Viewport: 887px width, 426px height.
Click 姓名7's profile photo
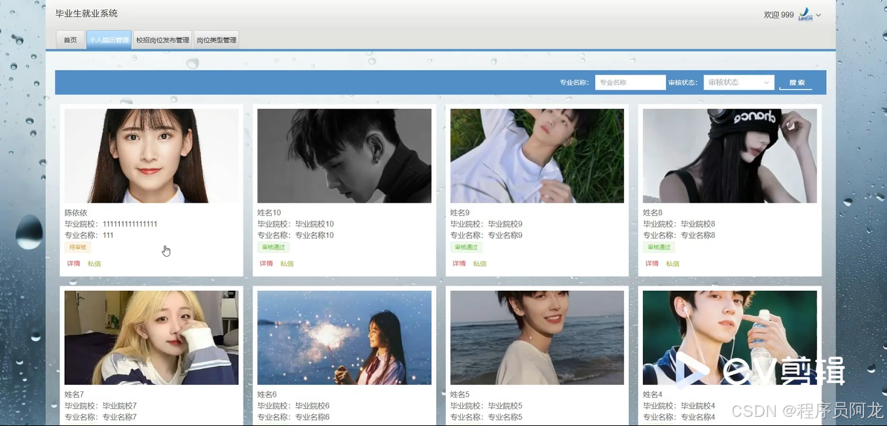151,338
